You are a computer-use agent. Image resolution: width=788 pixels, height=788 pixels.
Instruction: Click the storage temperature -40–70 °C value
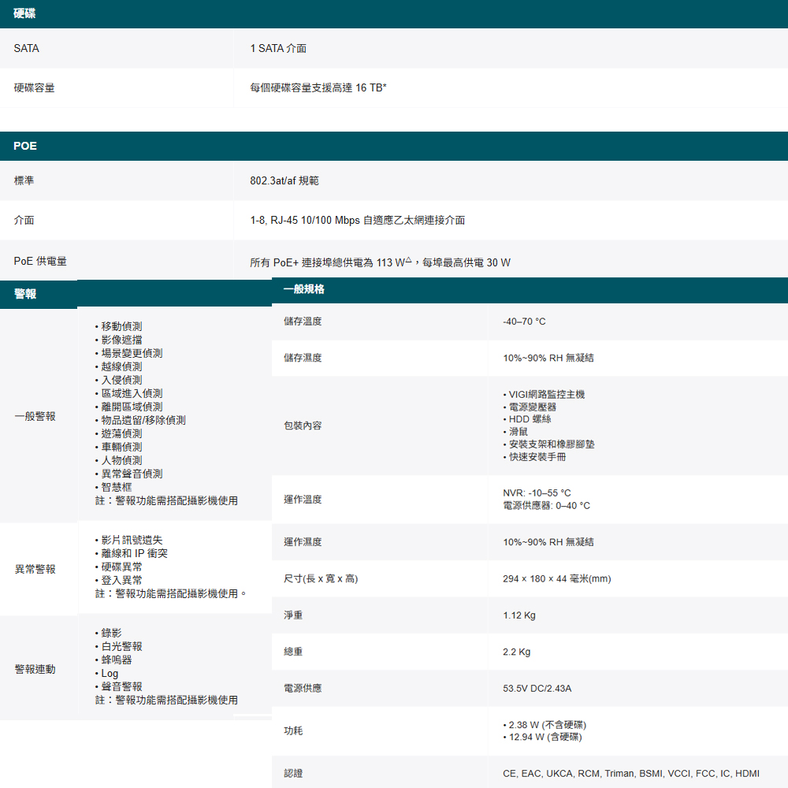pyautogui.click(x=524, y=322)
